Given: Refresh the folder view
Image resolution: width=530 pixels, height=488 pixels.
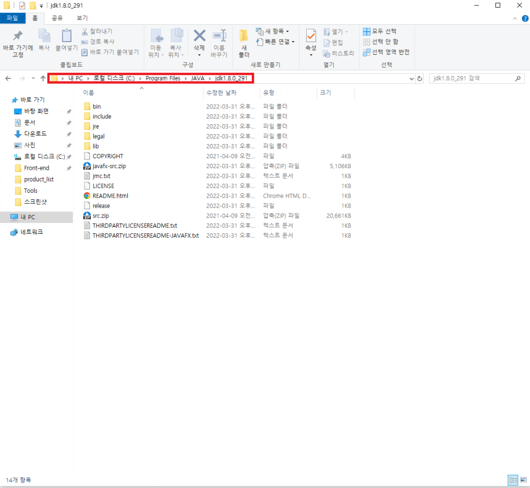Looking at the screenshot, I should click(x=420, y=79).
